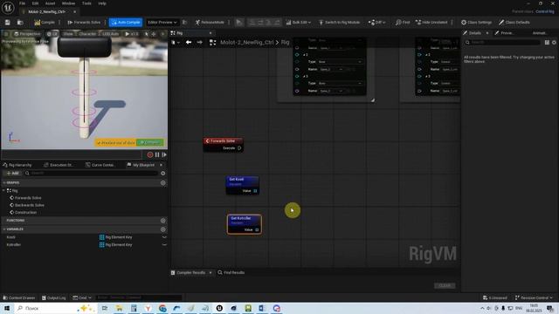Open the Diff dropdown
Viewport: 559px width, 314px height.
[376, 23]
